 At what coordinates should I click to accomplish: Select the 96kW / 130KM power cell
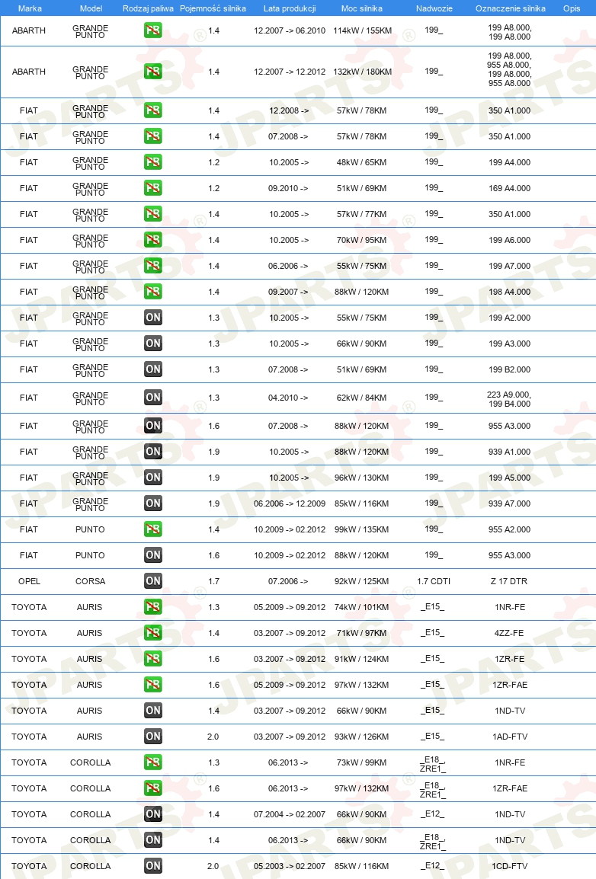pyautogui.click(x=361, y=478)
